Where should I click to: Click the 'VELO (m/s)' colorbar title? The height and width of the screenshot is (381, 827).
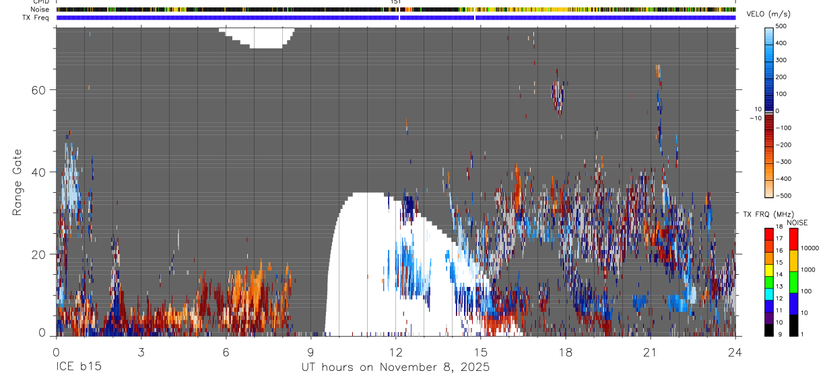768,15
